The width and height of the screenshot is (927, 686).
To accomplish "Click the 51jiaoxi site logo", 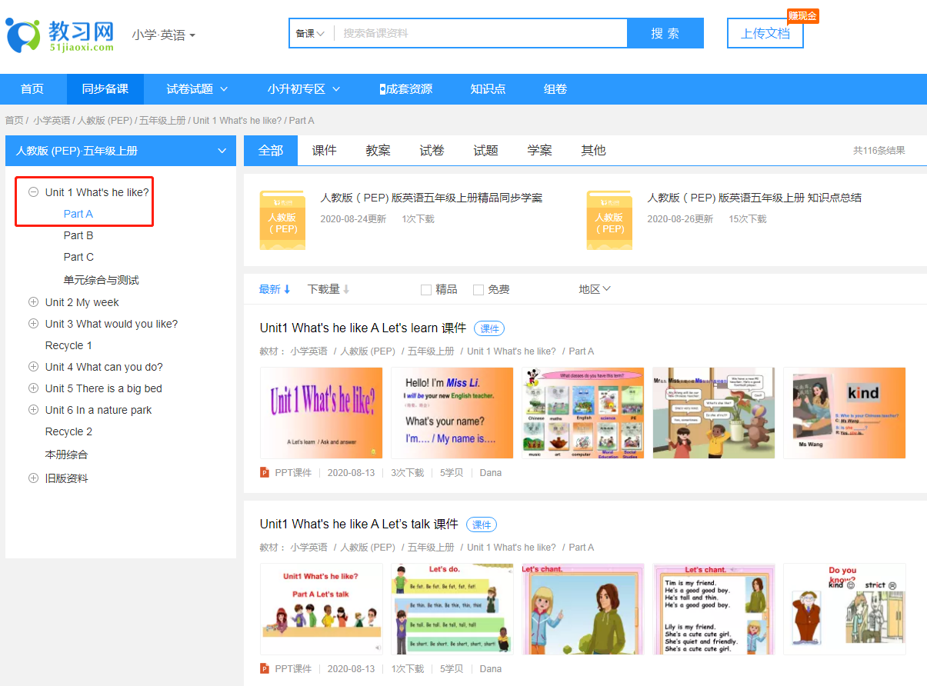I will pos(60,35).
